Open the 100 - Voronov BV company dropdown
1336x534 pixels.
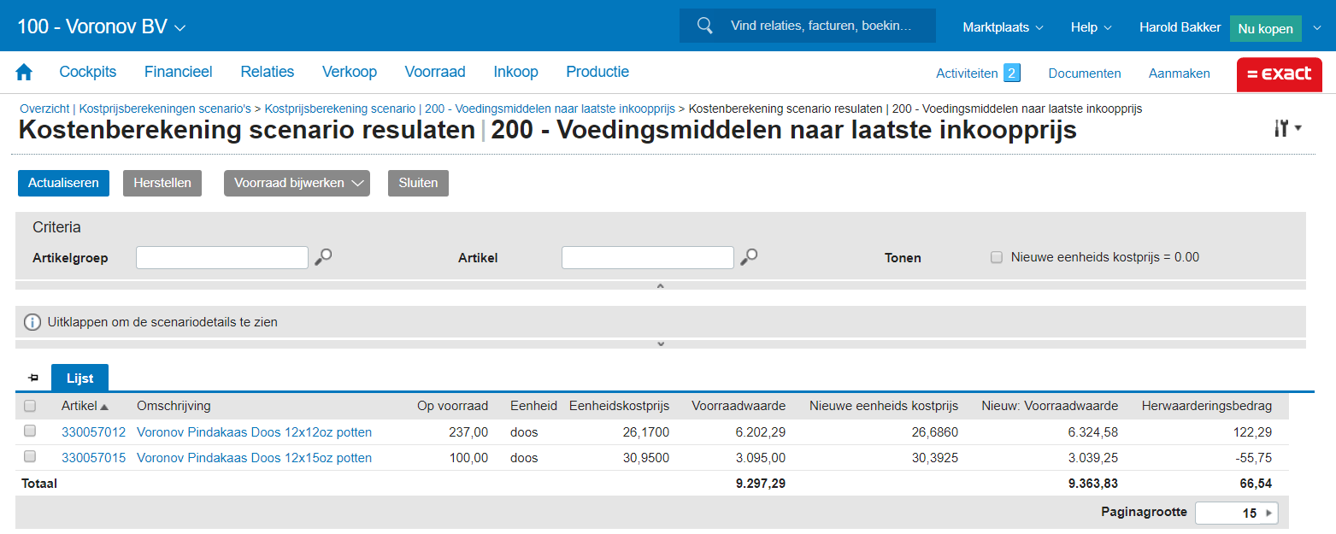[x=102, y=26]
